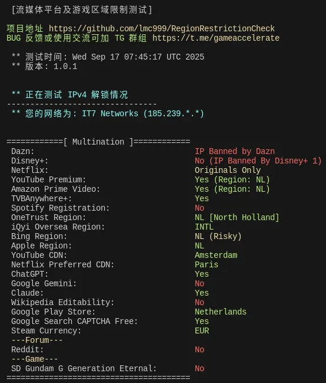Click the Spotify Registration 'No' result

pos(199,208)
